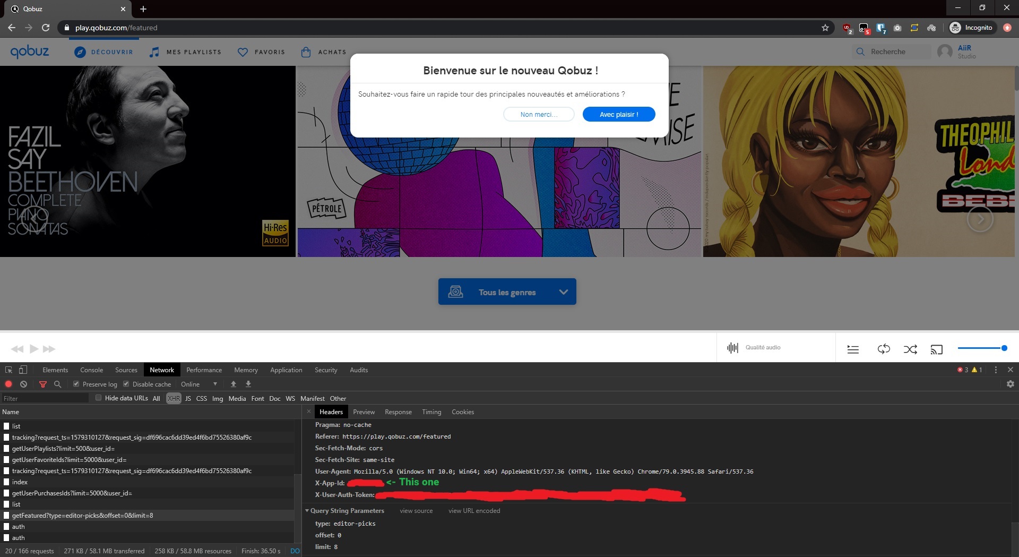
Task: Open Favoris heart icon
Action: point(243,52)
